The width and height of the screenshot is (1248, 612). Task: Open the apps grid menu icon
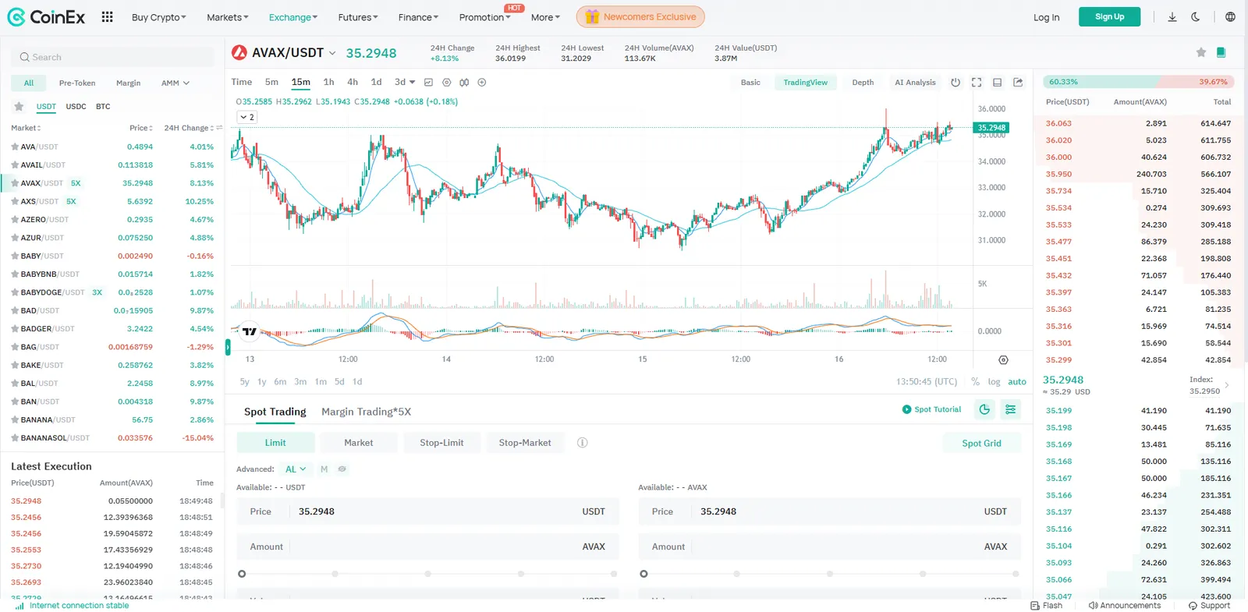coord(107,16)
